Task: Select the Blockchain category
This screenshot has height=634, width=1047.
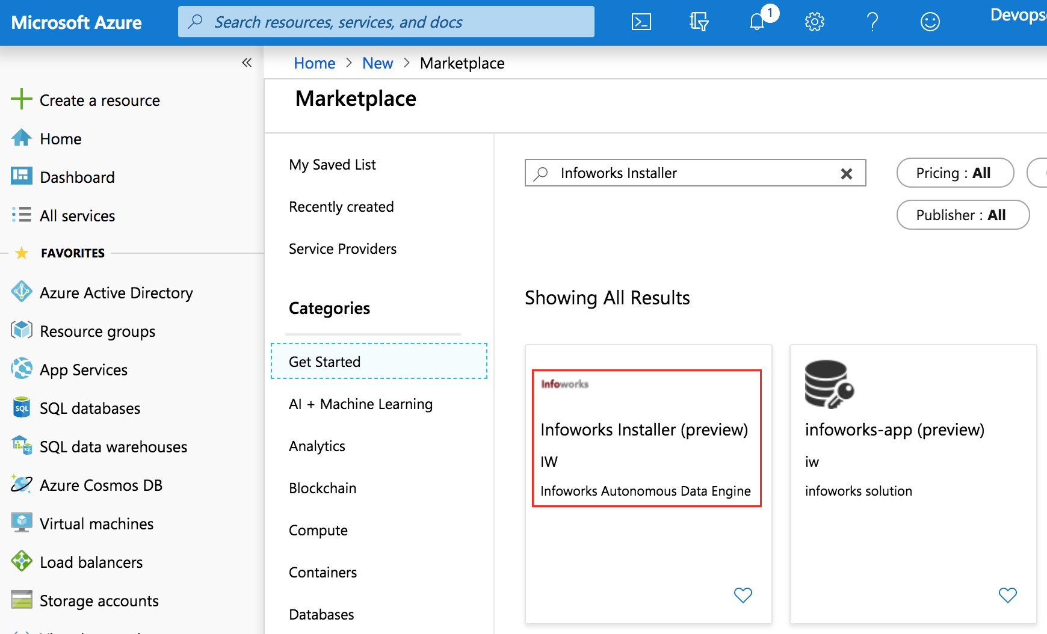Action: [x=323, y=488]
